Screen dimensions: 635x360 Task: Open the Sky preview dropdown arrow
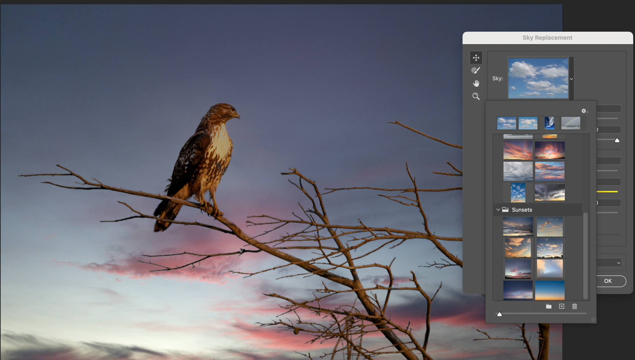pyautogui.click(x=571, y=79)
